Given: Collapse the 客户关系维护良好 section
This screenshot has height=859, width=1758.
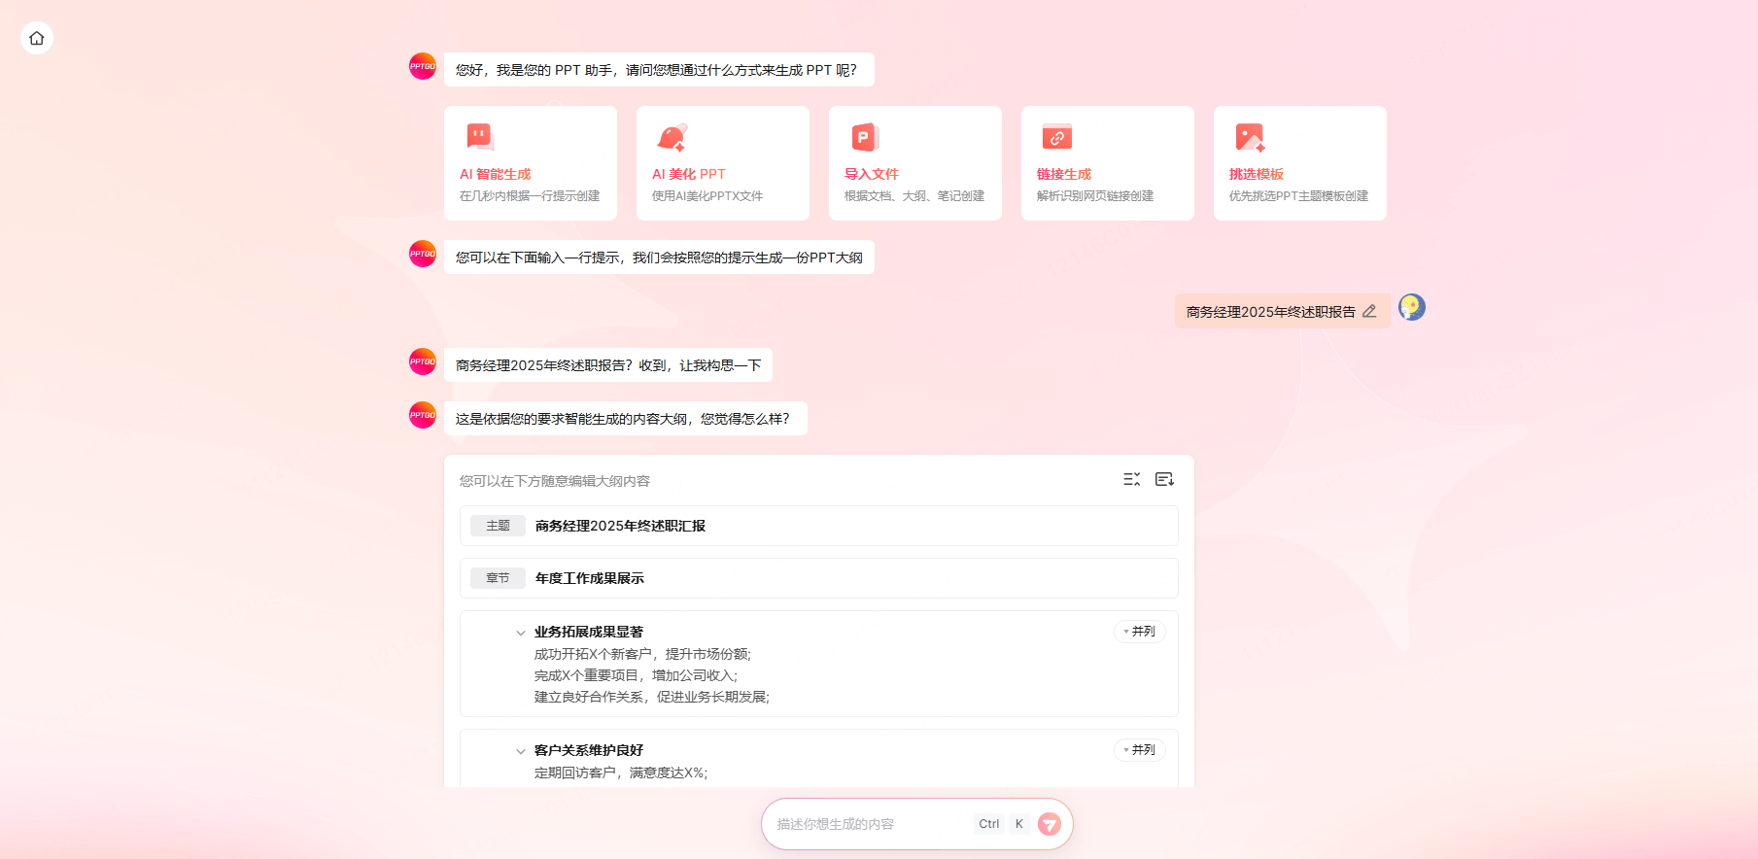Looking at the screenshot, I should (521, 751).
